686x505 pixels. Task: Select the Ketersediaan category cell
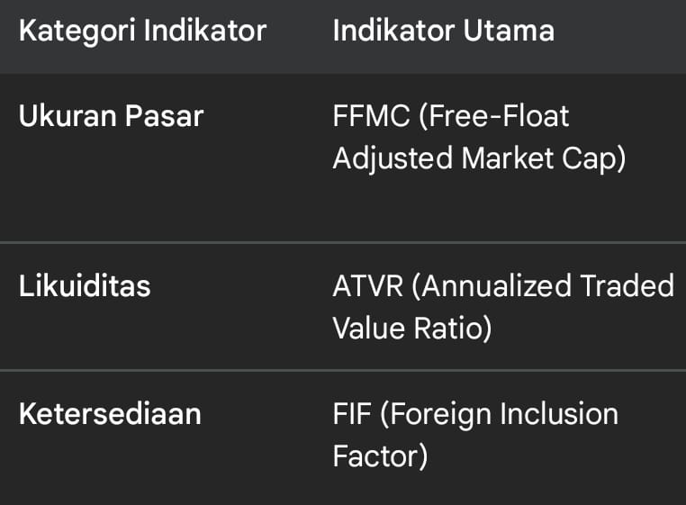coord(110,414)
